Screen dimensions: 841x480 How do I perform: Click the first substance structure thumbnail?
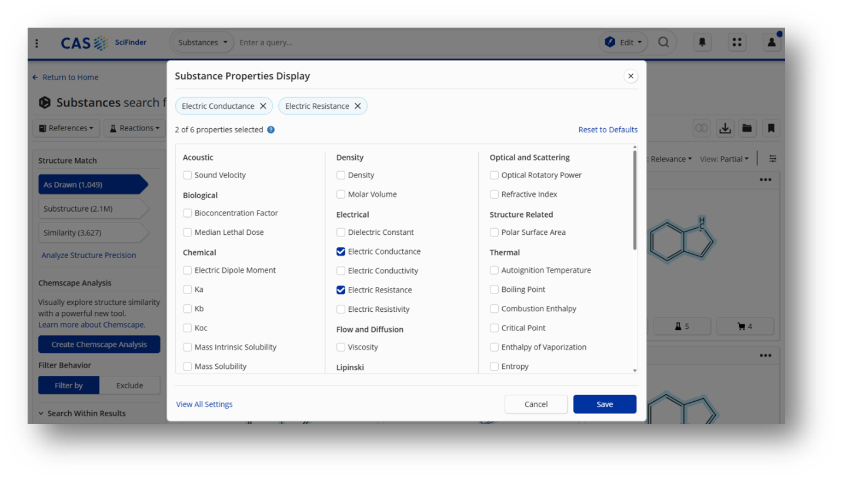click(682, 240)
